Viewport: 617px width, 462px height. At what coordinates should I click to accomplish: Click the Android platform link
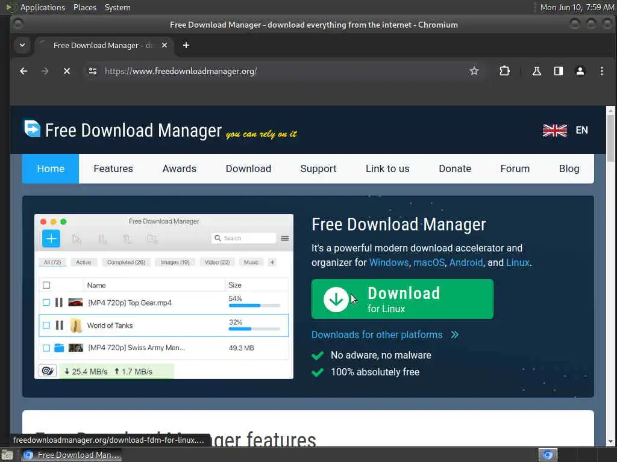[x=466, y=262]
